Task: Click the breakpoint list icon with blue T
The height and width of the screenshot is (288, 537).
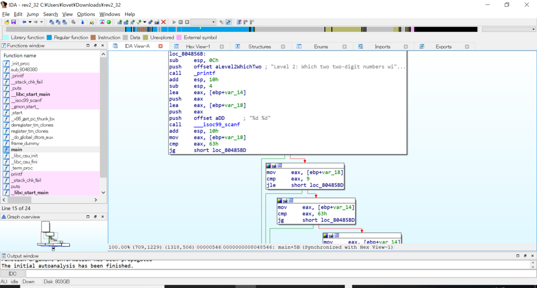Action: (239, 22)
